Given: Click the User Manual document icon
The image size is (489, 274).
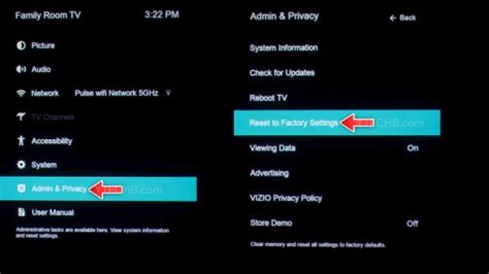Looking at the screenshot, I should tap(21, 212).
